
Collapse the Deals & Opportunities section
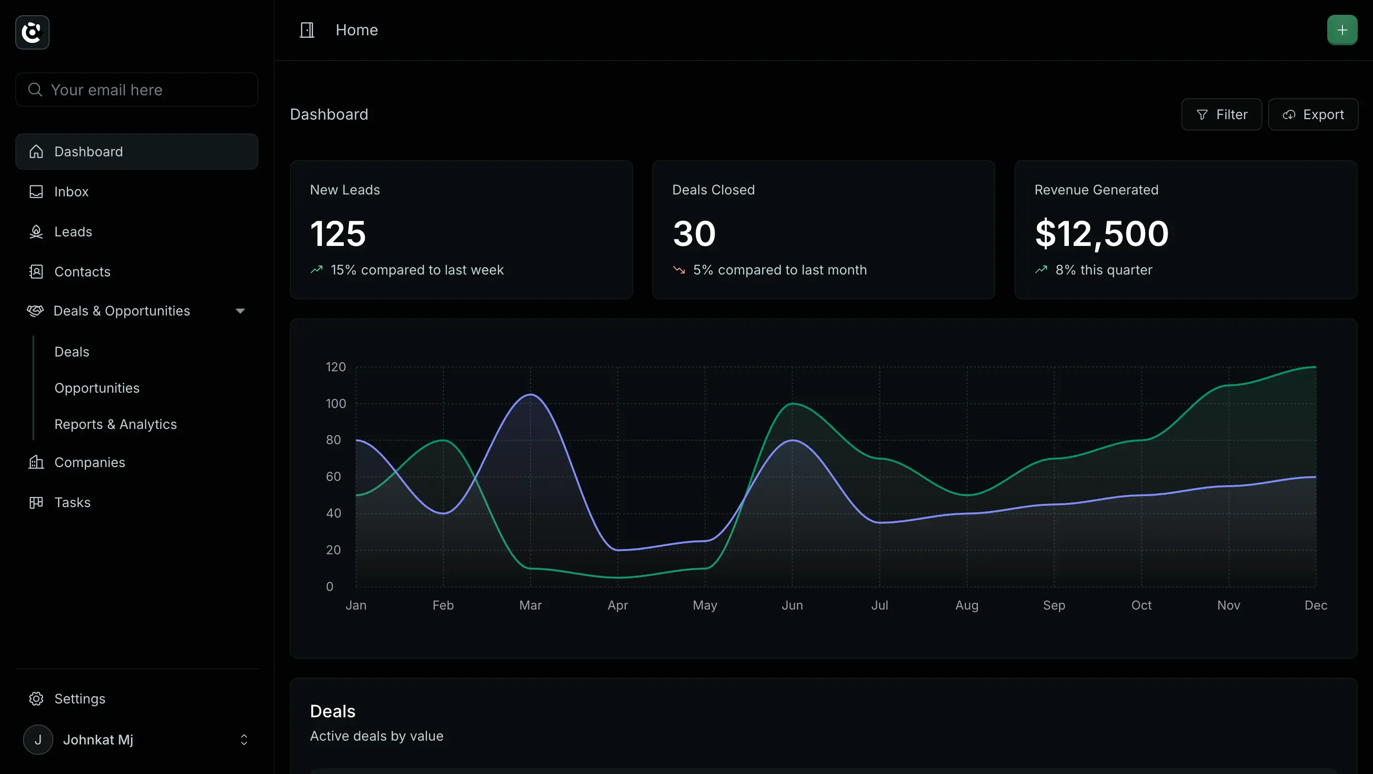point(240,311)
